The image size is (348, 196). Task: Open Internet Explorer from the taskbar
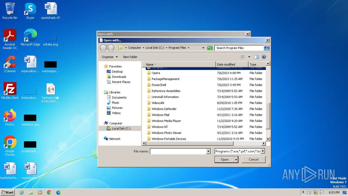pos(21,192)
